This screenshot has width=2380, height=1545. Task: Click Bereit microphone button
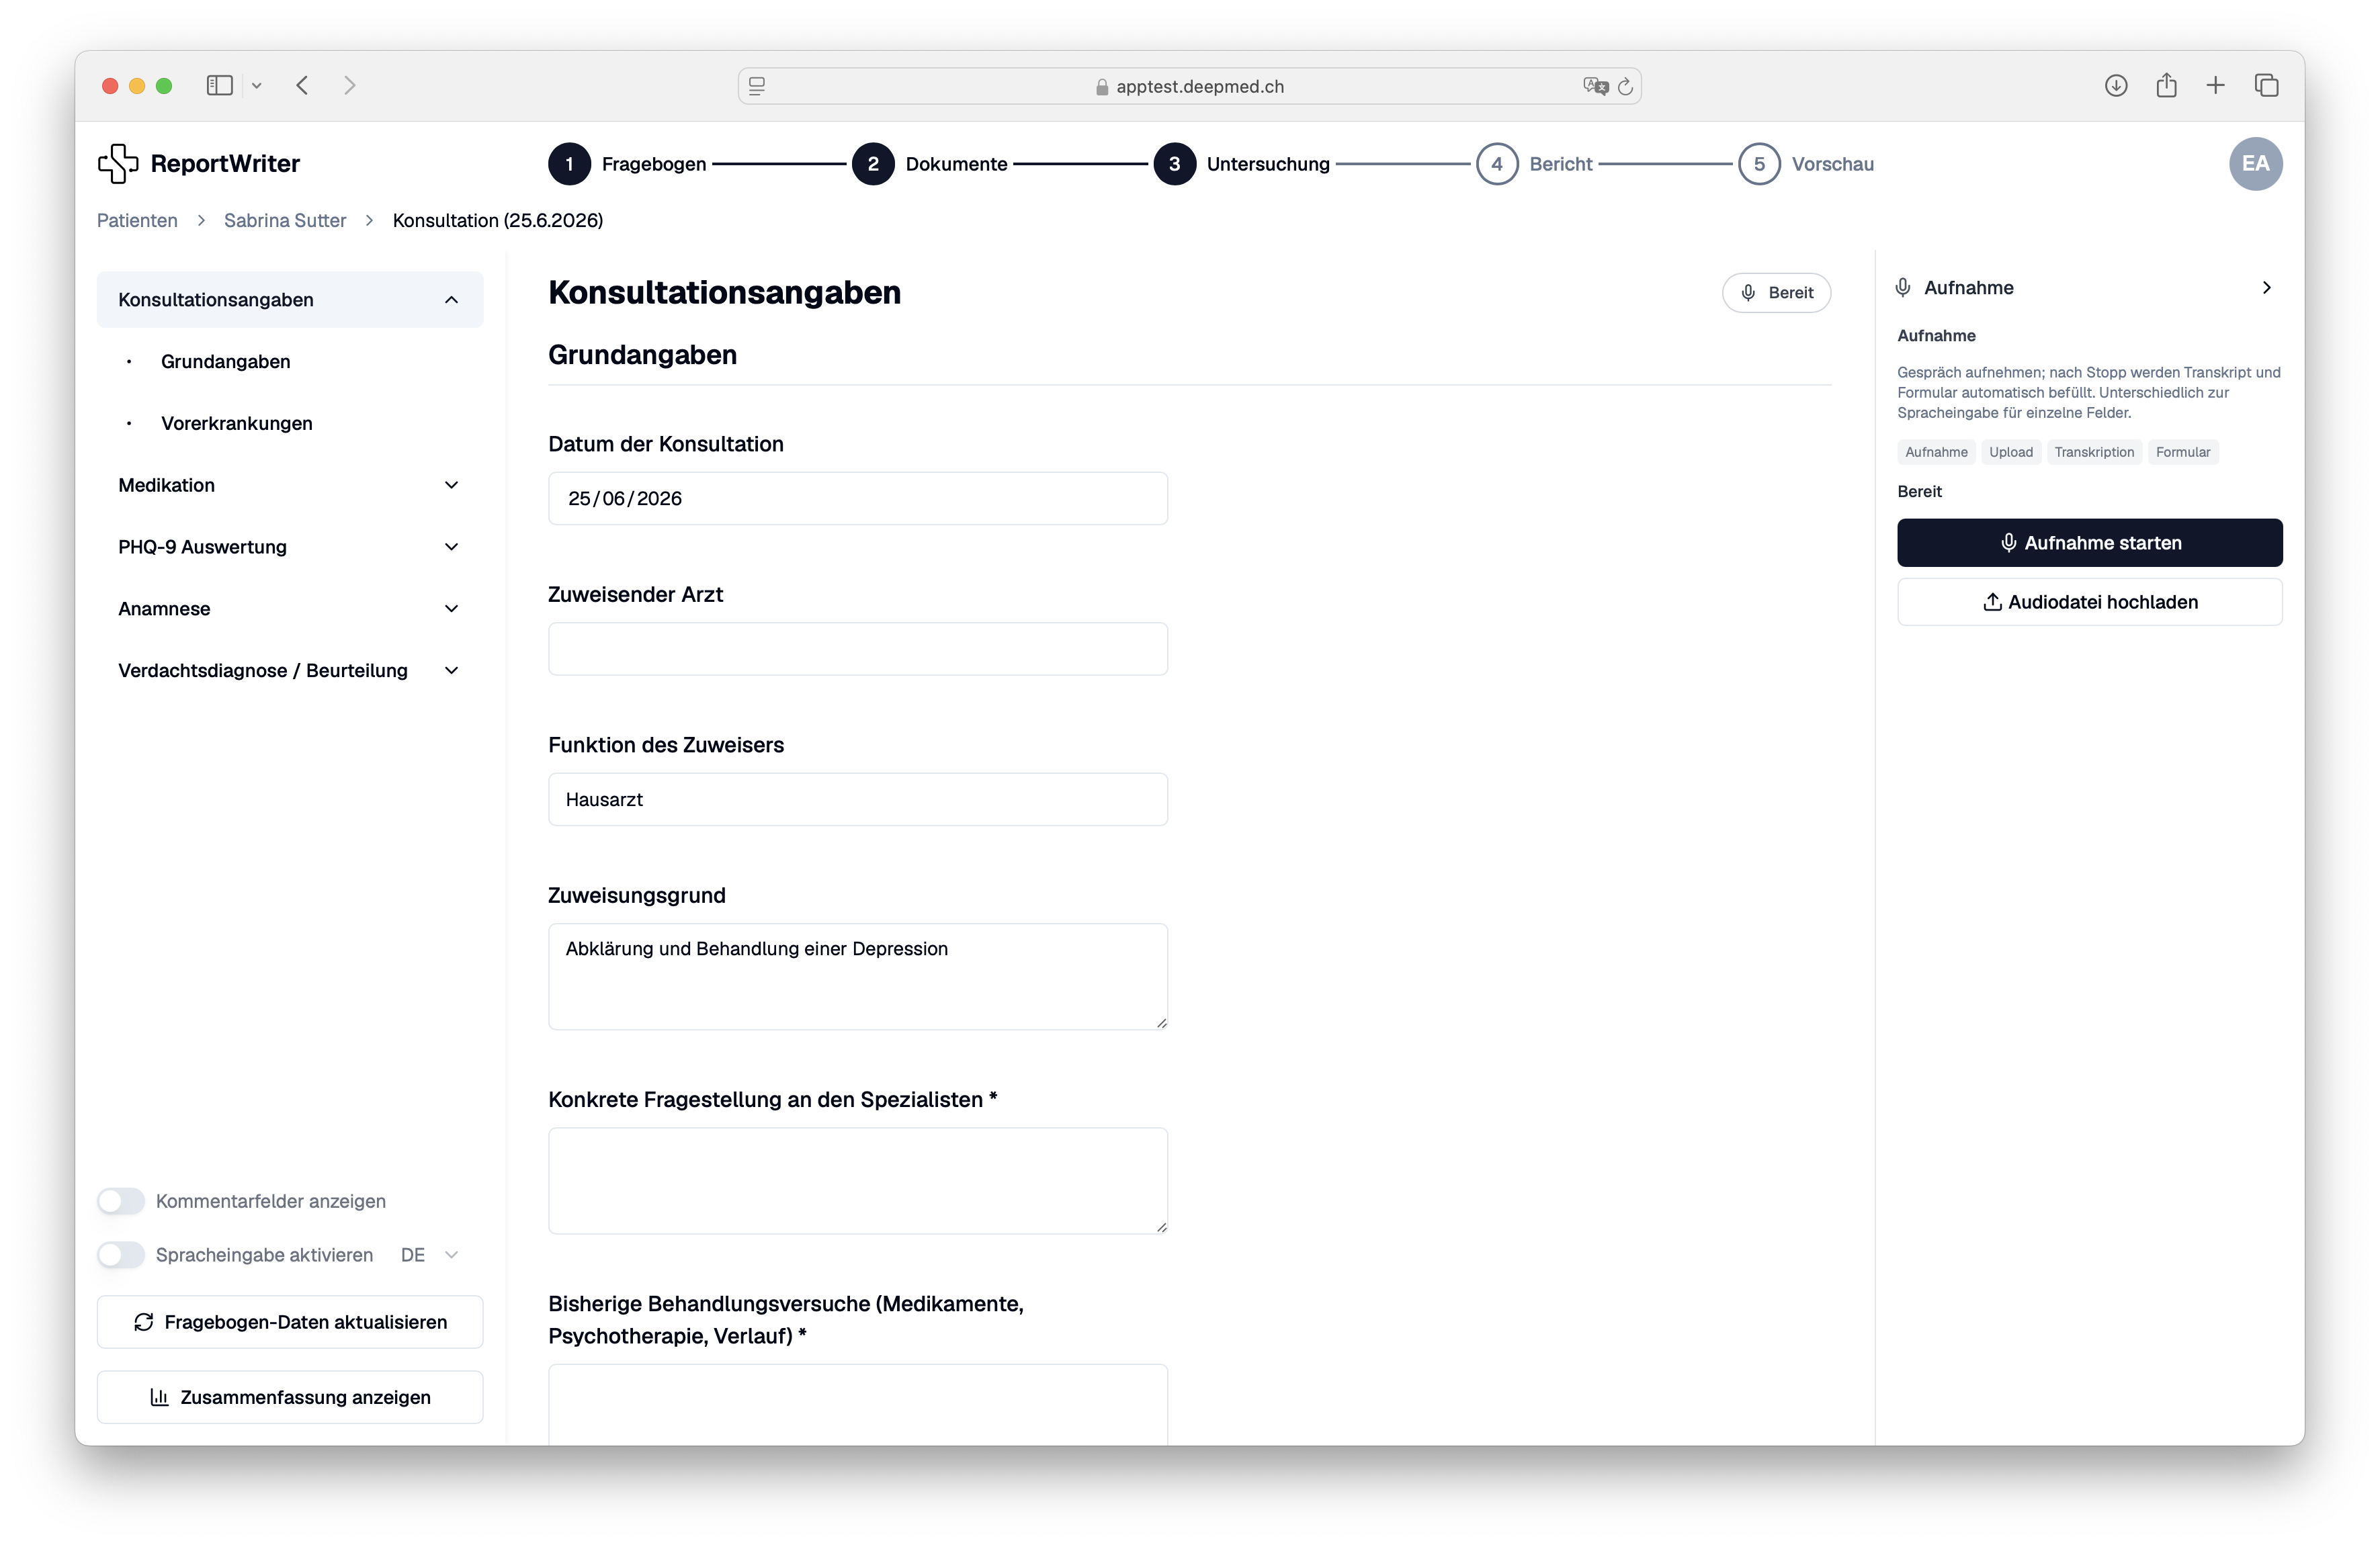point(1776,293)
